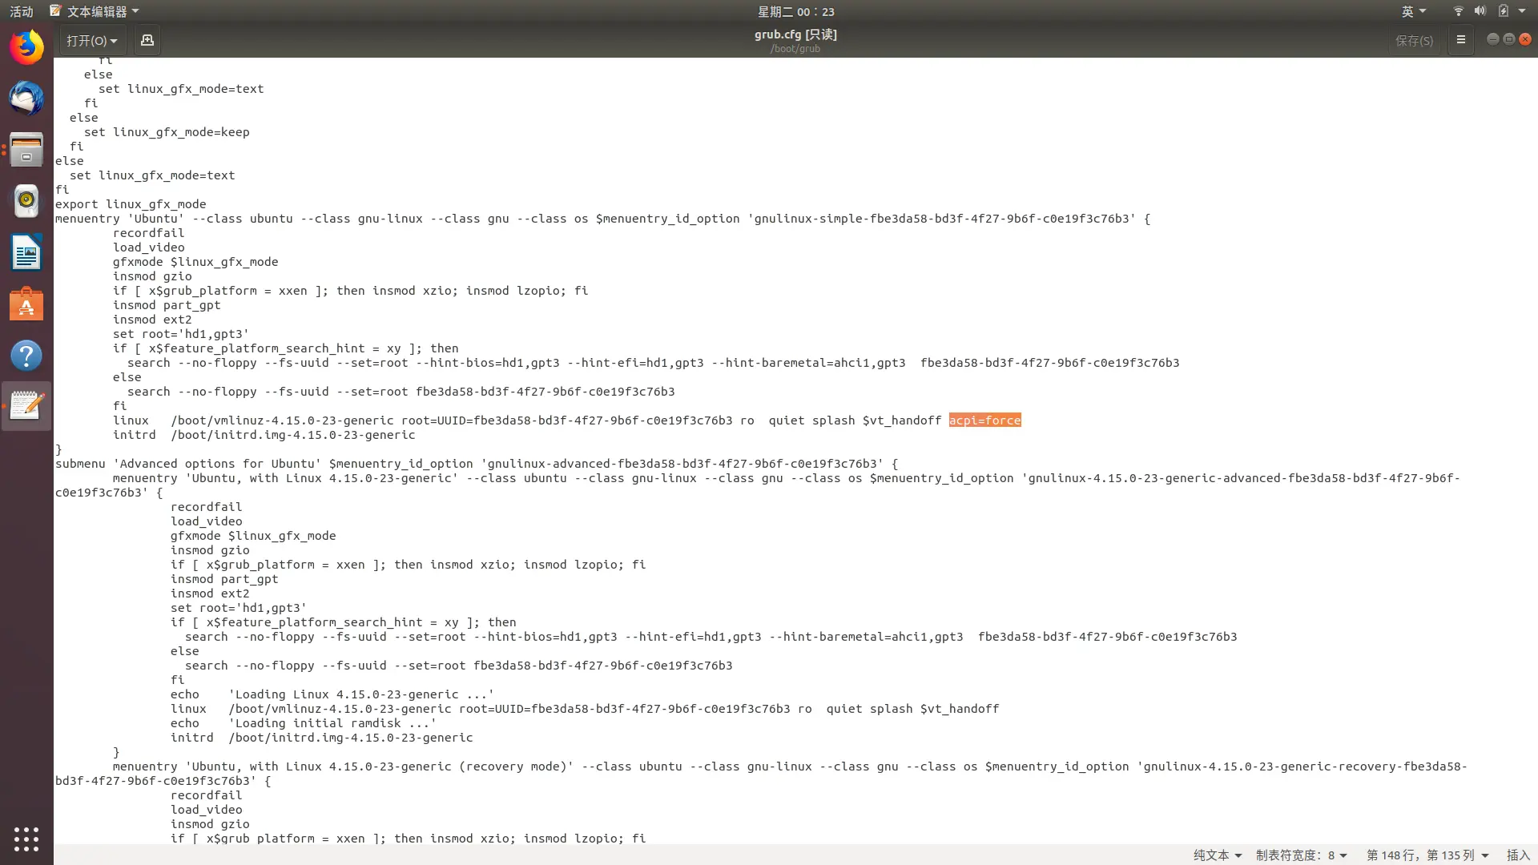
Task: Open the clock and calendar panel
Action: pos(795,11)
